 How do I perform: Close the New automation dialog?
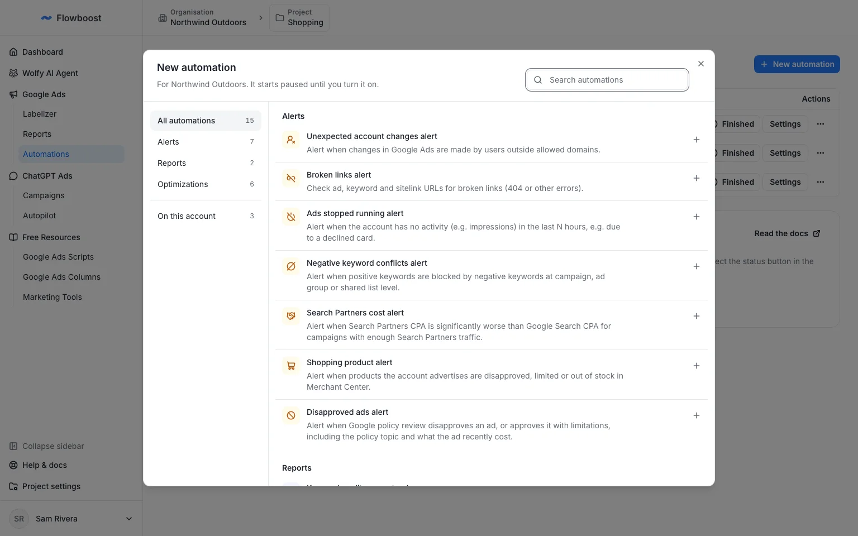coord(701,64)
